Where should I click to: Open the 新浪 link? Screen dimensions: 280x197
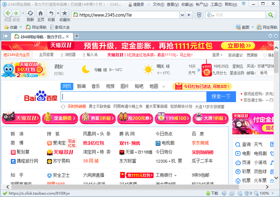pyautogui.click(x=17, y=134)
